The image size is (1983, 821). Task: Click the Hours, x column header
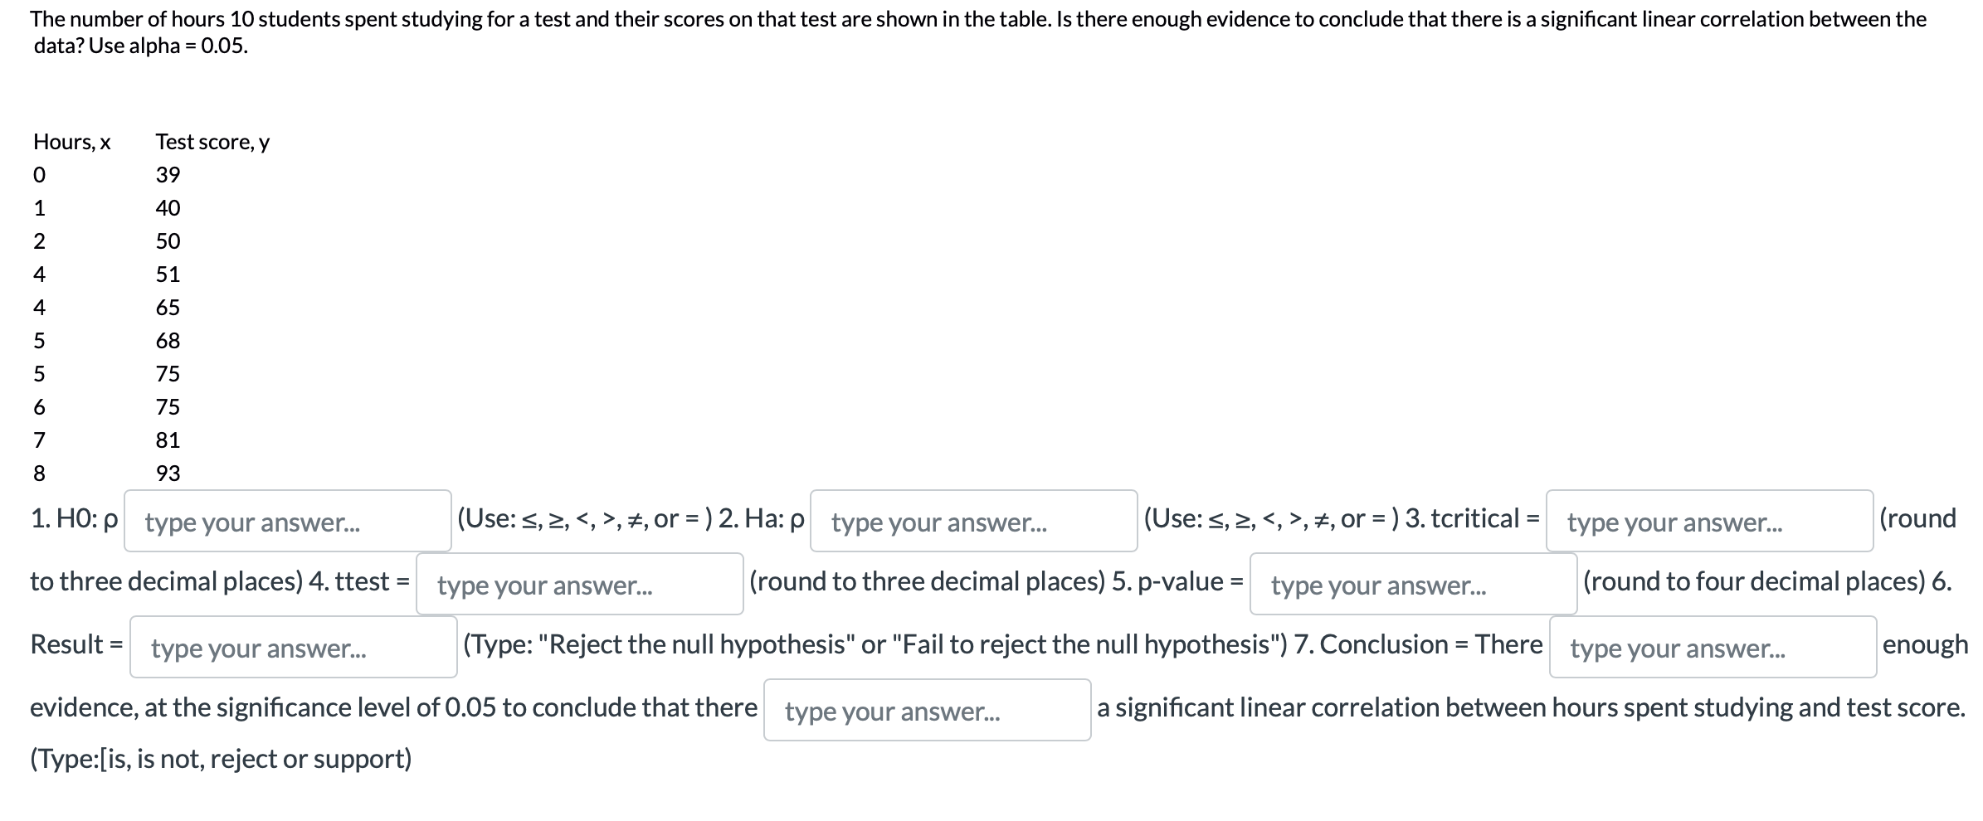[73, 142]
